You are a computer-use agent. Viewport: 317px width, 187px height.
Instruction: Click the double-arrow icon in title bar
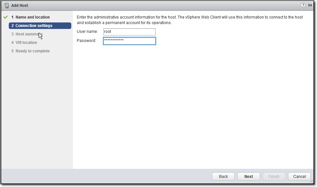310,5
